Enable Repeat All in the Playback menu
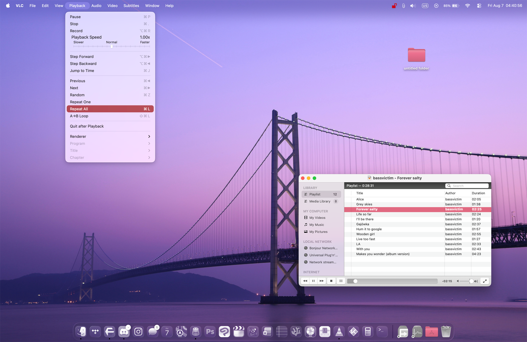Image resolution: width=527 pixels, height=342 pixels. [x=110, y=109]
